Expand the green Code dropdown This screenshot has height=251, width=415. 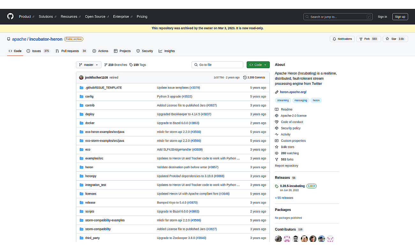pyautogui.click(x=258, y=65)
